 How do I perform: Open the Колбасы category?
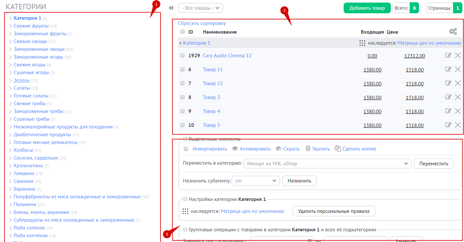pos(23,150)
